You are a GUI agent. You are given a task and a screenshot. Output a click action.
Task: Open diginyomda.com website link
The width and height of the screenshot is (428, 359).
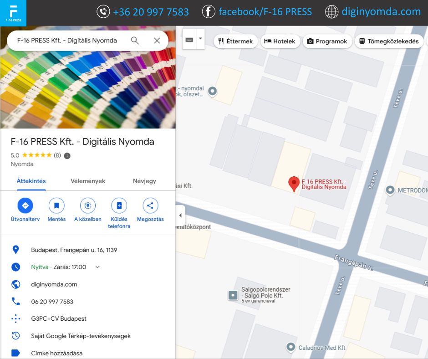(x=54, y=284)
